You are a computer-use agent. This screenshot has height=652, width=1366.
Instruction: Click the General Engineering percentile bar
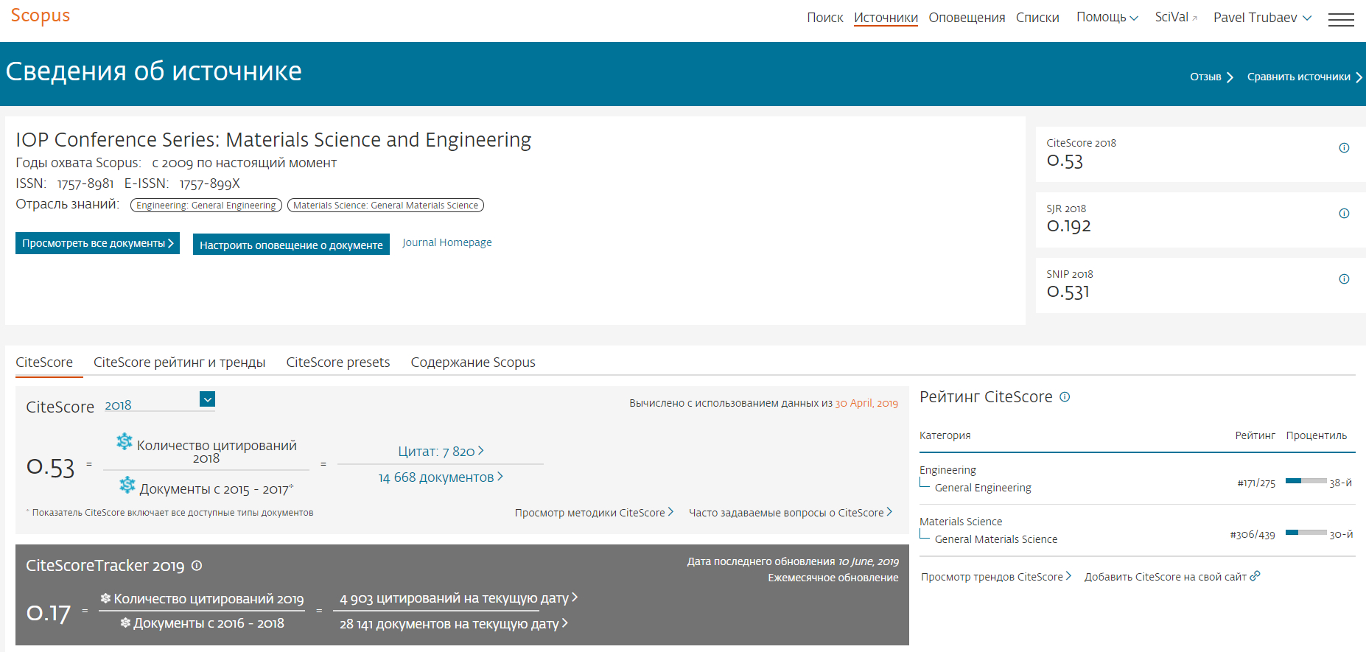point(1305,481)
